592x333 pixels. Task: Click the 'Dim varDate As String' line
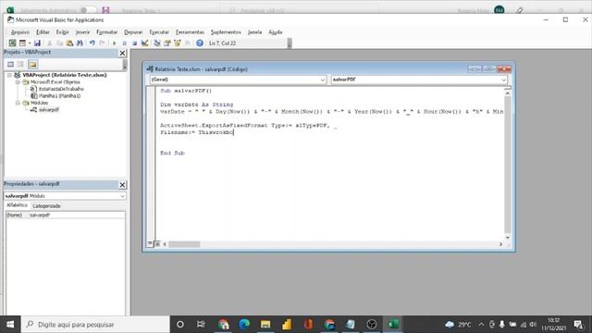197,105
